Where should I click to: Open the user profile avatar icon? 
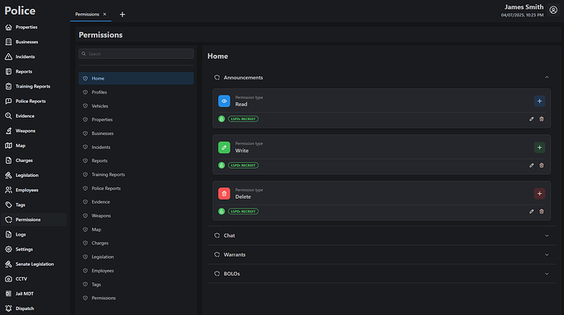point(553,10)
